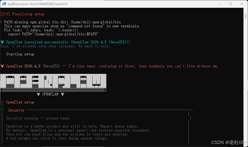
Task: Close the terminal window
Action: [x=242, y=4]
